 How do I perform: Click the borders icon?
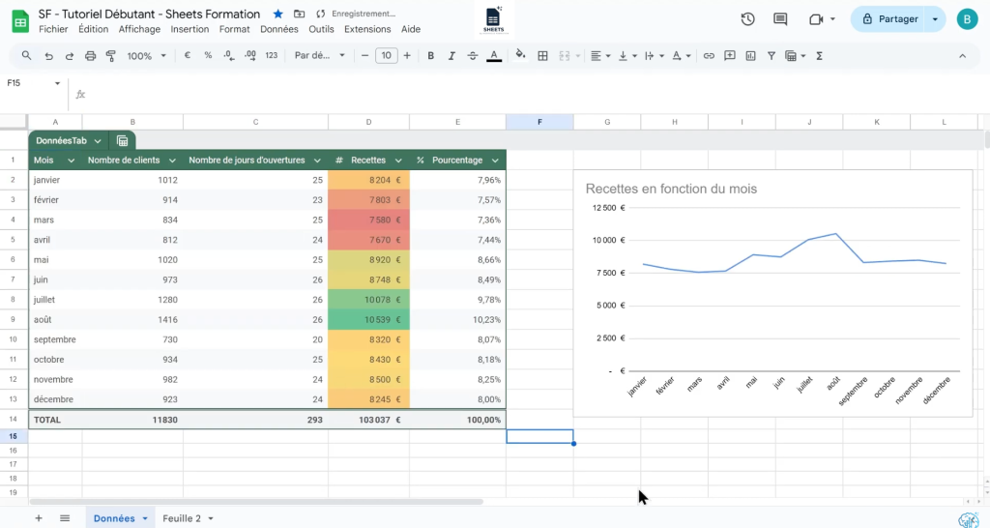[542, 55]
